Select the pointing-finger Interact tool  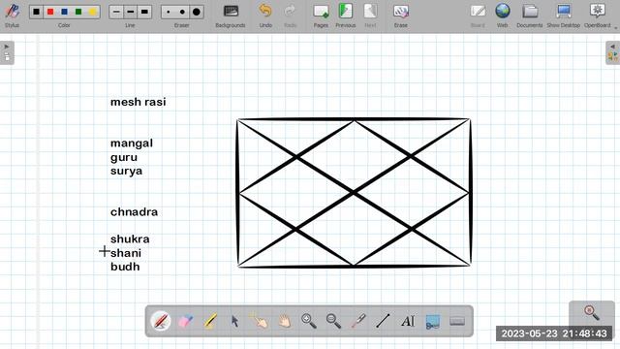click(260, 321)
